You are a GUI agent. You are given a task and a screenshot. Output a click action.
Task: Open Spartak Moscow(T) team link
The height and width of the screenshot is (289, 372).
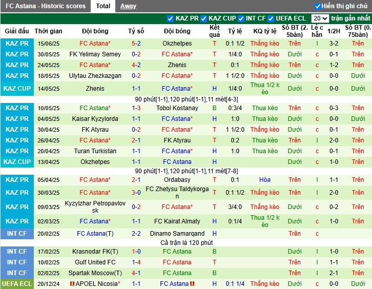pyautogui.click(x=95, y=273)
